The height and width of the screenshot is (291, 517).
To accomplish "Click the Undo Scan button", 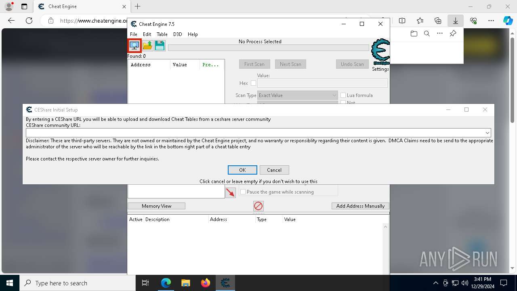I will [x=352, y=64].
